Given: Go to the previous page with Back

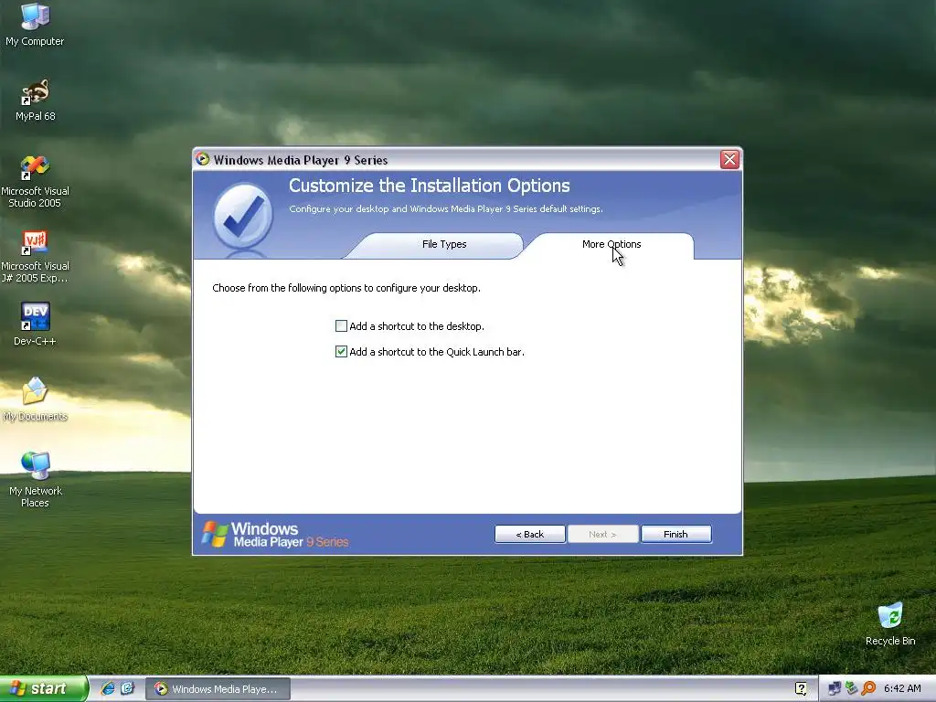Looking at the screenshot, I should (529, 534).
